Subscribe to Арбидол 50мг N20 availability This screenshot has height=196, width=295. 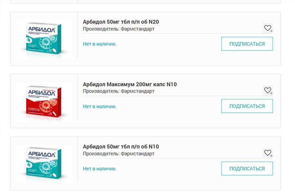click(247, 44)
